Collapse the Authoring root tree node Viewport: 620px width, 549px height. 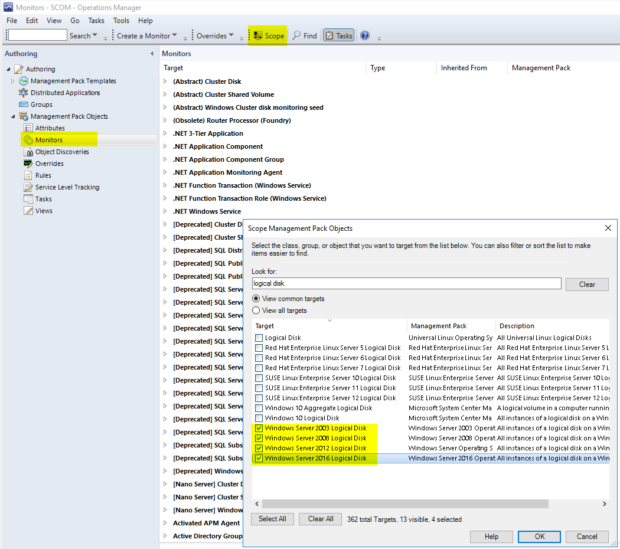(x=9, y=69)
